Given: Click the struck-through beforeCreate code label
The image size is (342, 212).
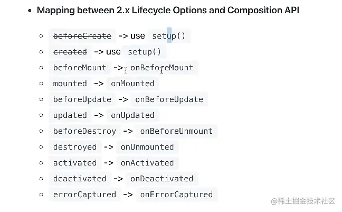Looking at the screenshot, I should (x=82, y=36).
